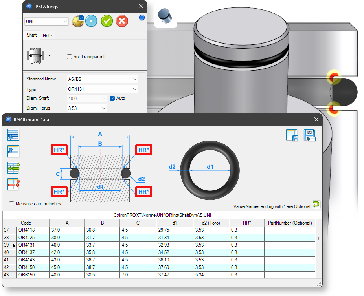364x296 pixels.
Task: Check Measures are in Inches
Action: pos(12,204)
